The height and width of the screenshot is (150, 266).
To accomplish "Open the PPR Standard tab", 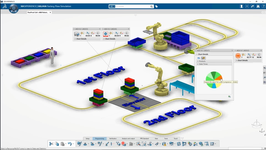I will pos(144,139).
